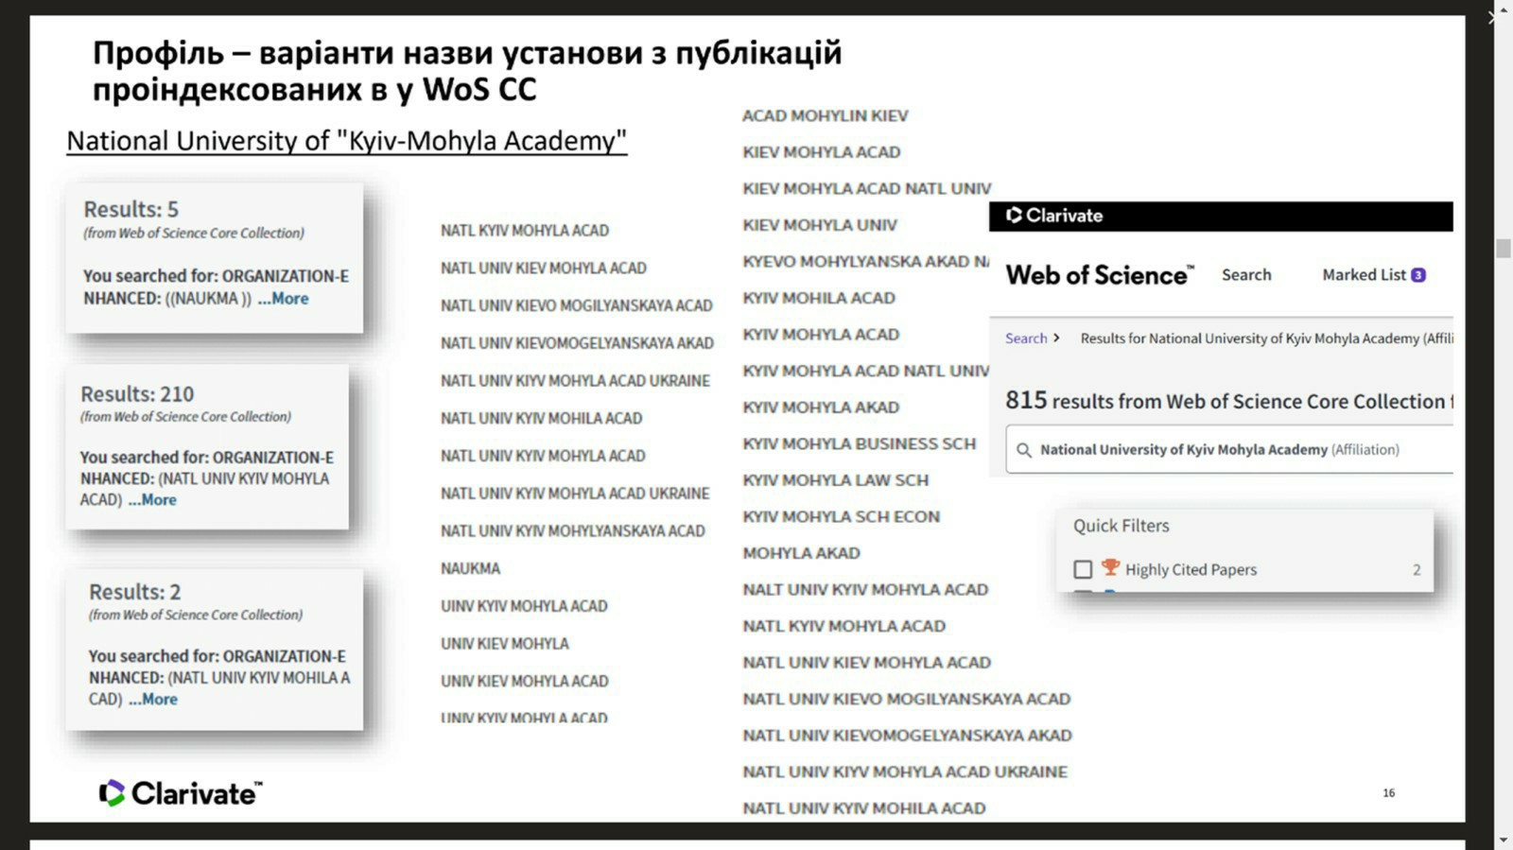Click the Clarivate logo in black header bar
This screenshot has height=850, width=1513.
coord(1054,216)
